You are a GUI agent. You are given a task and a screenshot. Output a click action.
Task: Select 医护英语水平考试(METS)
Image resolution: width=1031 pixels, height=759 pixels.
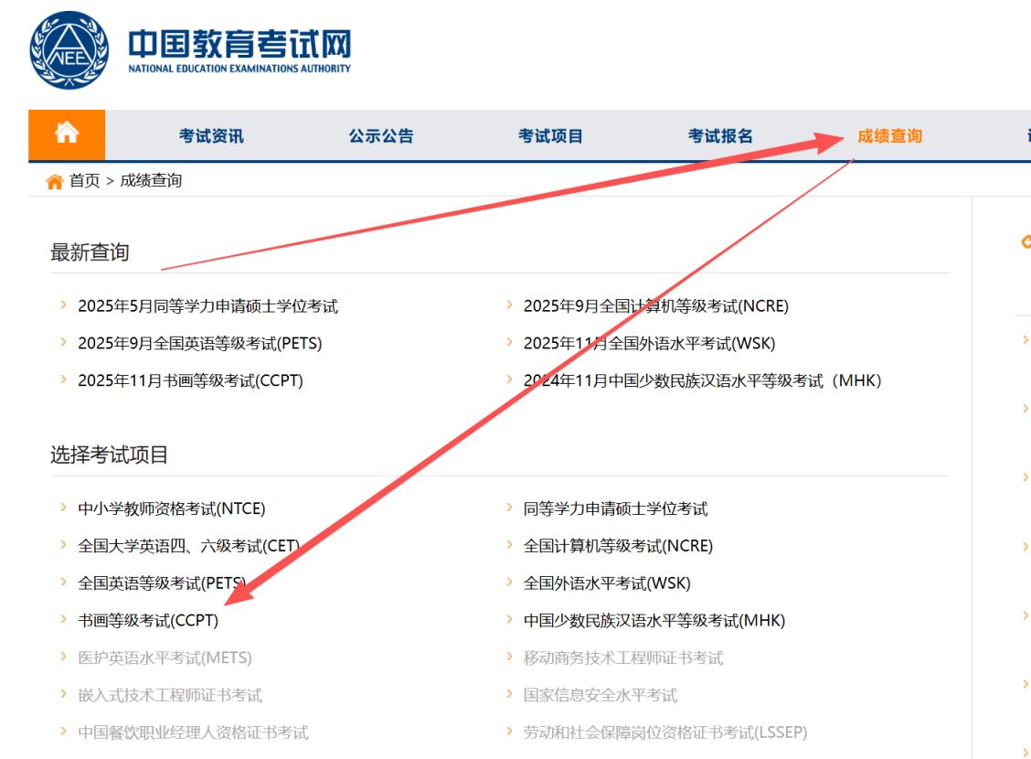pos(165,657)
